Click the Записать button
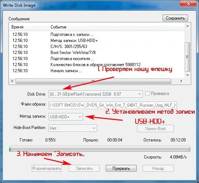Screen dimensions: 199x183 click(84, 168)
